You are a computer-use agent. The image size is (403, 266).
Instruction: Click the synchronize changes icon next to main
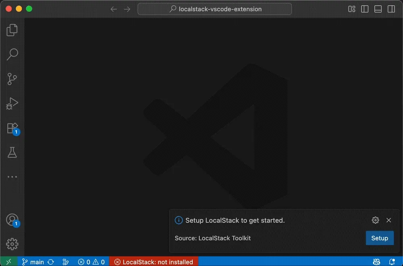tap(51, 262)
